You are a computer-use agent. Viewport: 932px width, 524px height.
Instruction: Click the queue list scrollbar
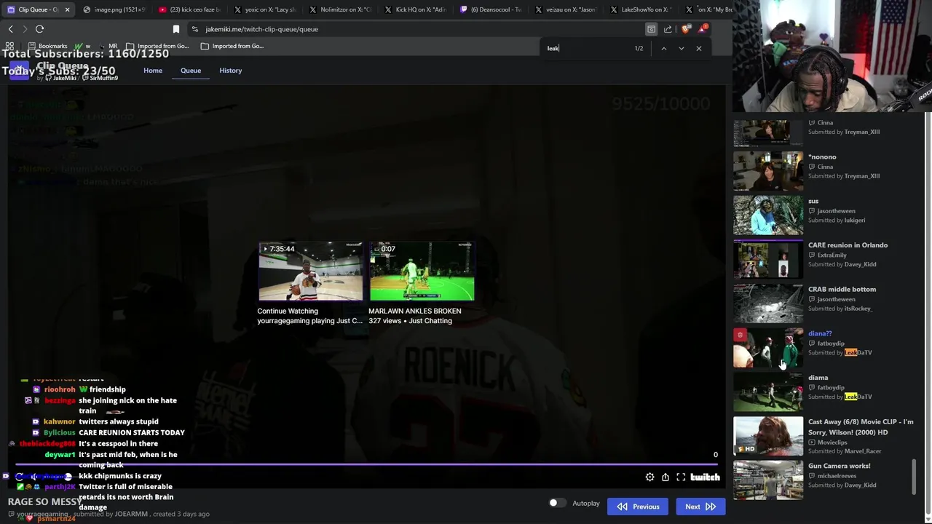click(915, 476)
